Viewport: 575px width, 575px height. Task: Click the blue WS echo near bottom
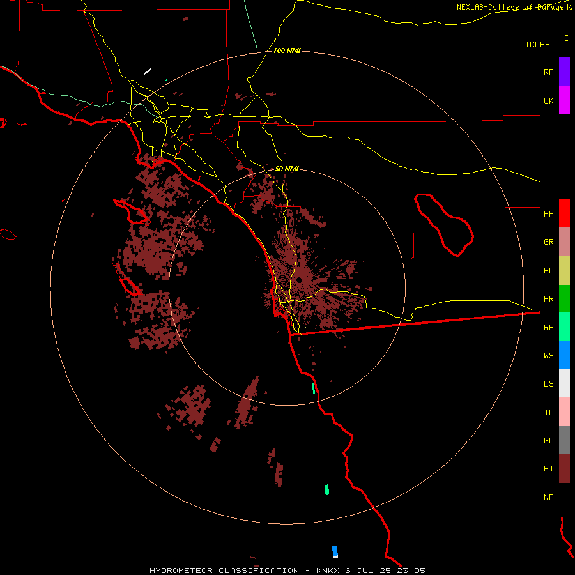(335, 551)
